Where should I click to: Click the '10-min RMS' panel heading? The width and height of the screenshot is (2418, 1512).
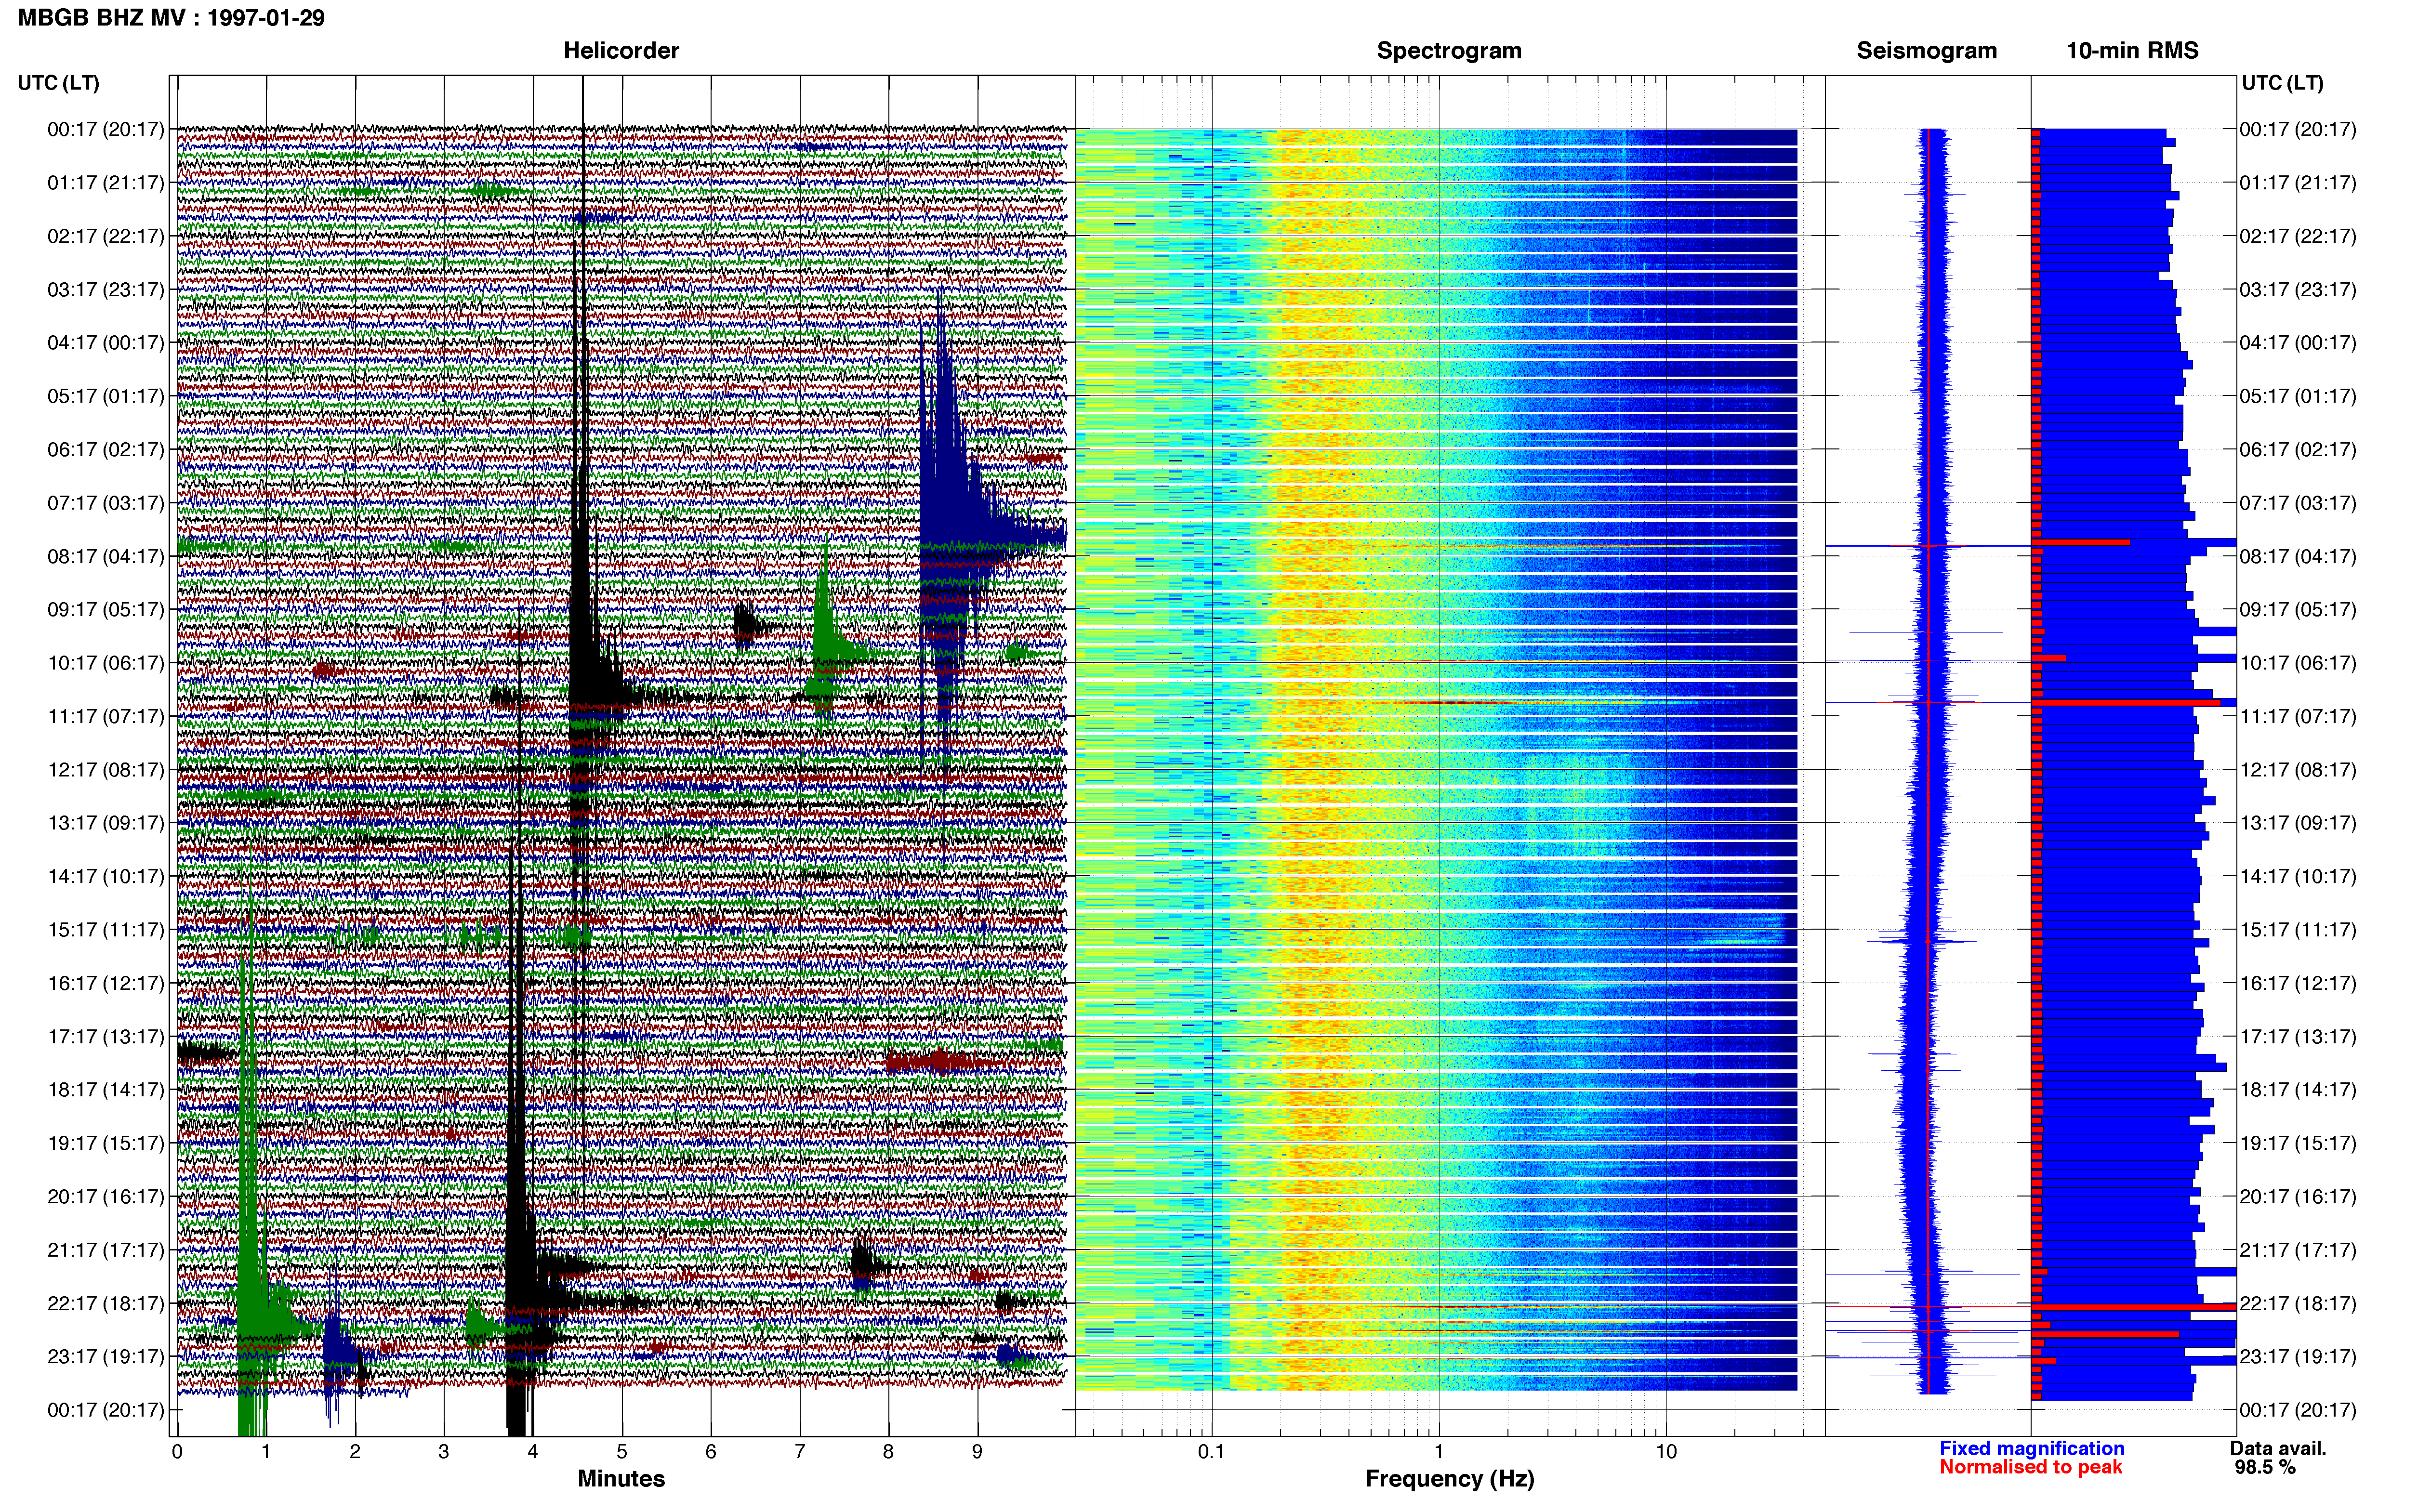(2132, 51)
